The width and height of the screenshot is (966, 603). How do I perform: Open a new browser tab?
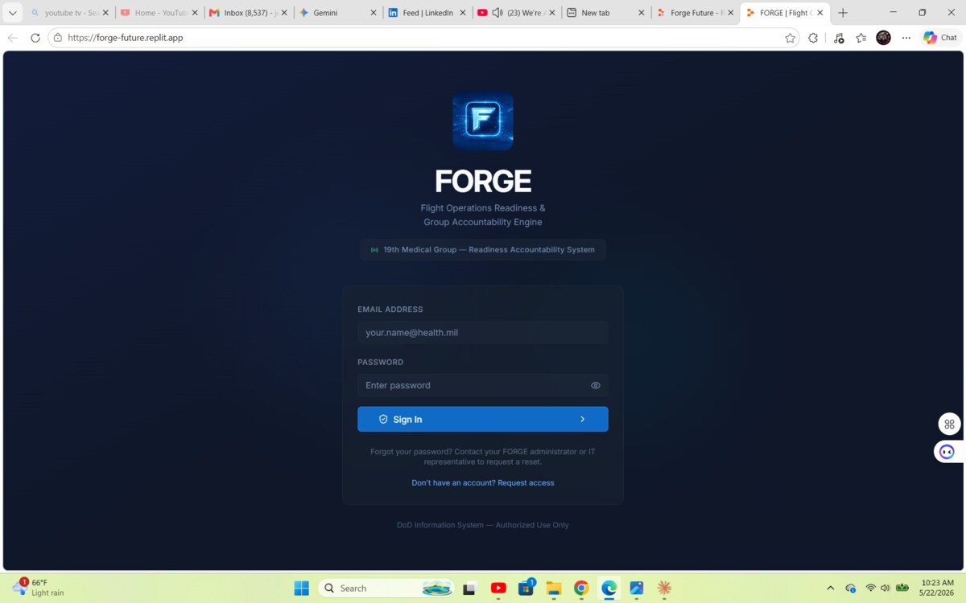[x=843, y=13]
